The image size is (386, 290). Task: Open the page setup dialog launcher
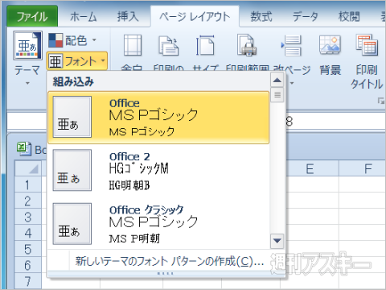(380, 101)
